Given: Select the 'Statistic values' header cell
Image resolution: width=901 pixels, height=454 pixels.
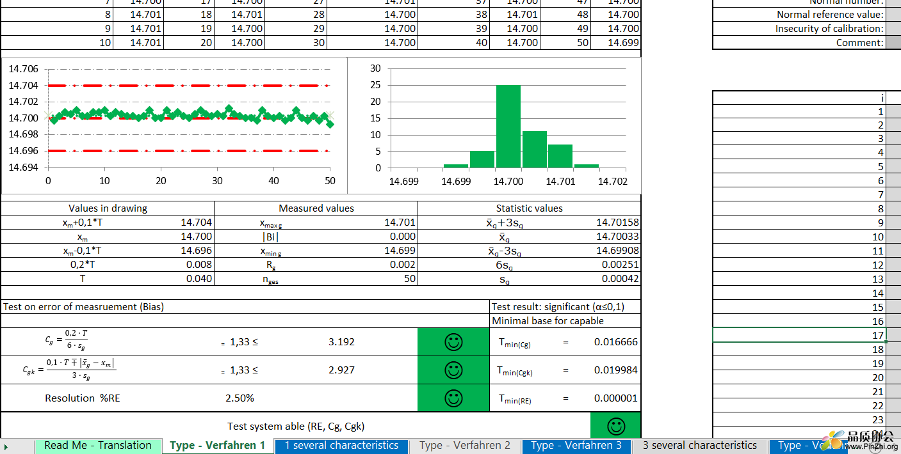Looking at the screenshot, I should (x=530, y=208).
